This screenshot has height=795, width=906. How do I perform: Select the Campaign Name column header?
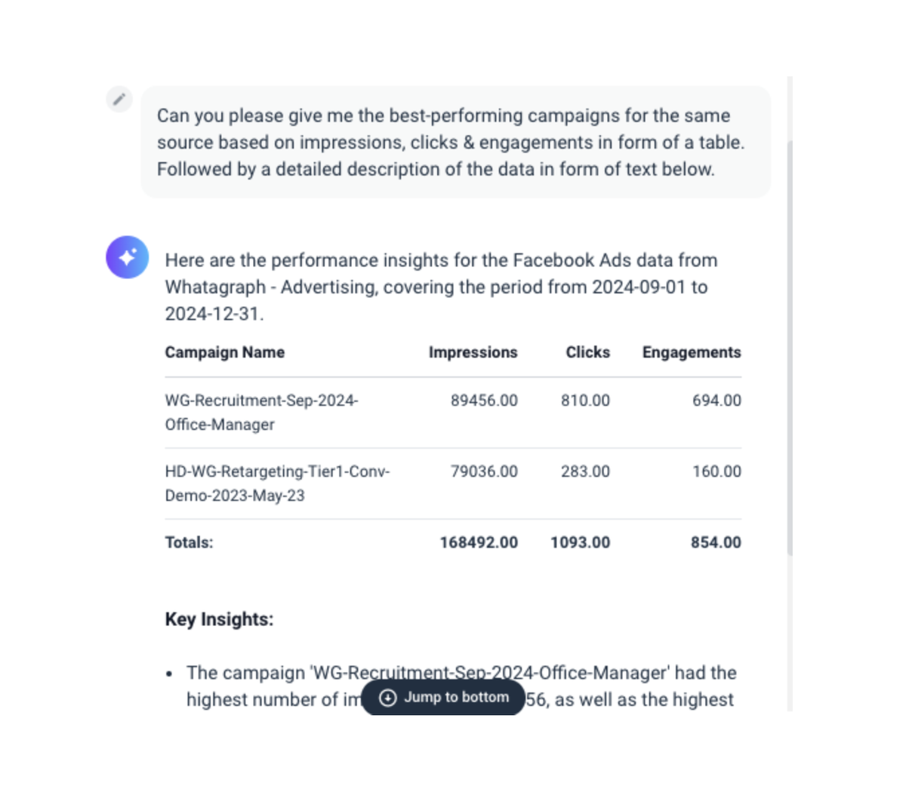tap(224, 351)
